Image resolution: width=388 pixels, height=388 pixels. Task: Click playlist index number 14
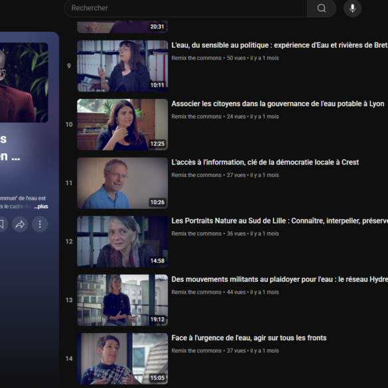point(69,359)
